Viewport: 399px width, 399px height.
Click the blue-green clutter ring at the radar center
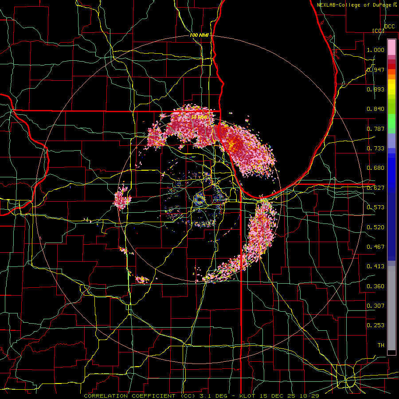[x=199, y=199]
